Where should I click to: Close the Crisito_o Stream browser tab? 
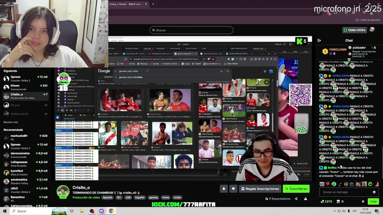(146, 4)
